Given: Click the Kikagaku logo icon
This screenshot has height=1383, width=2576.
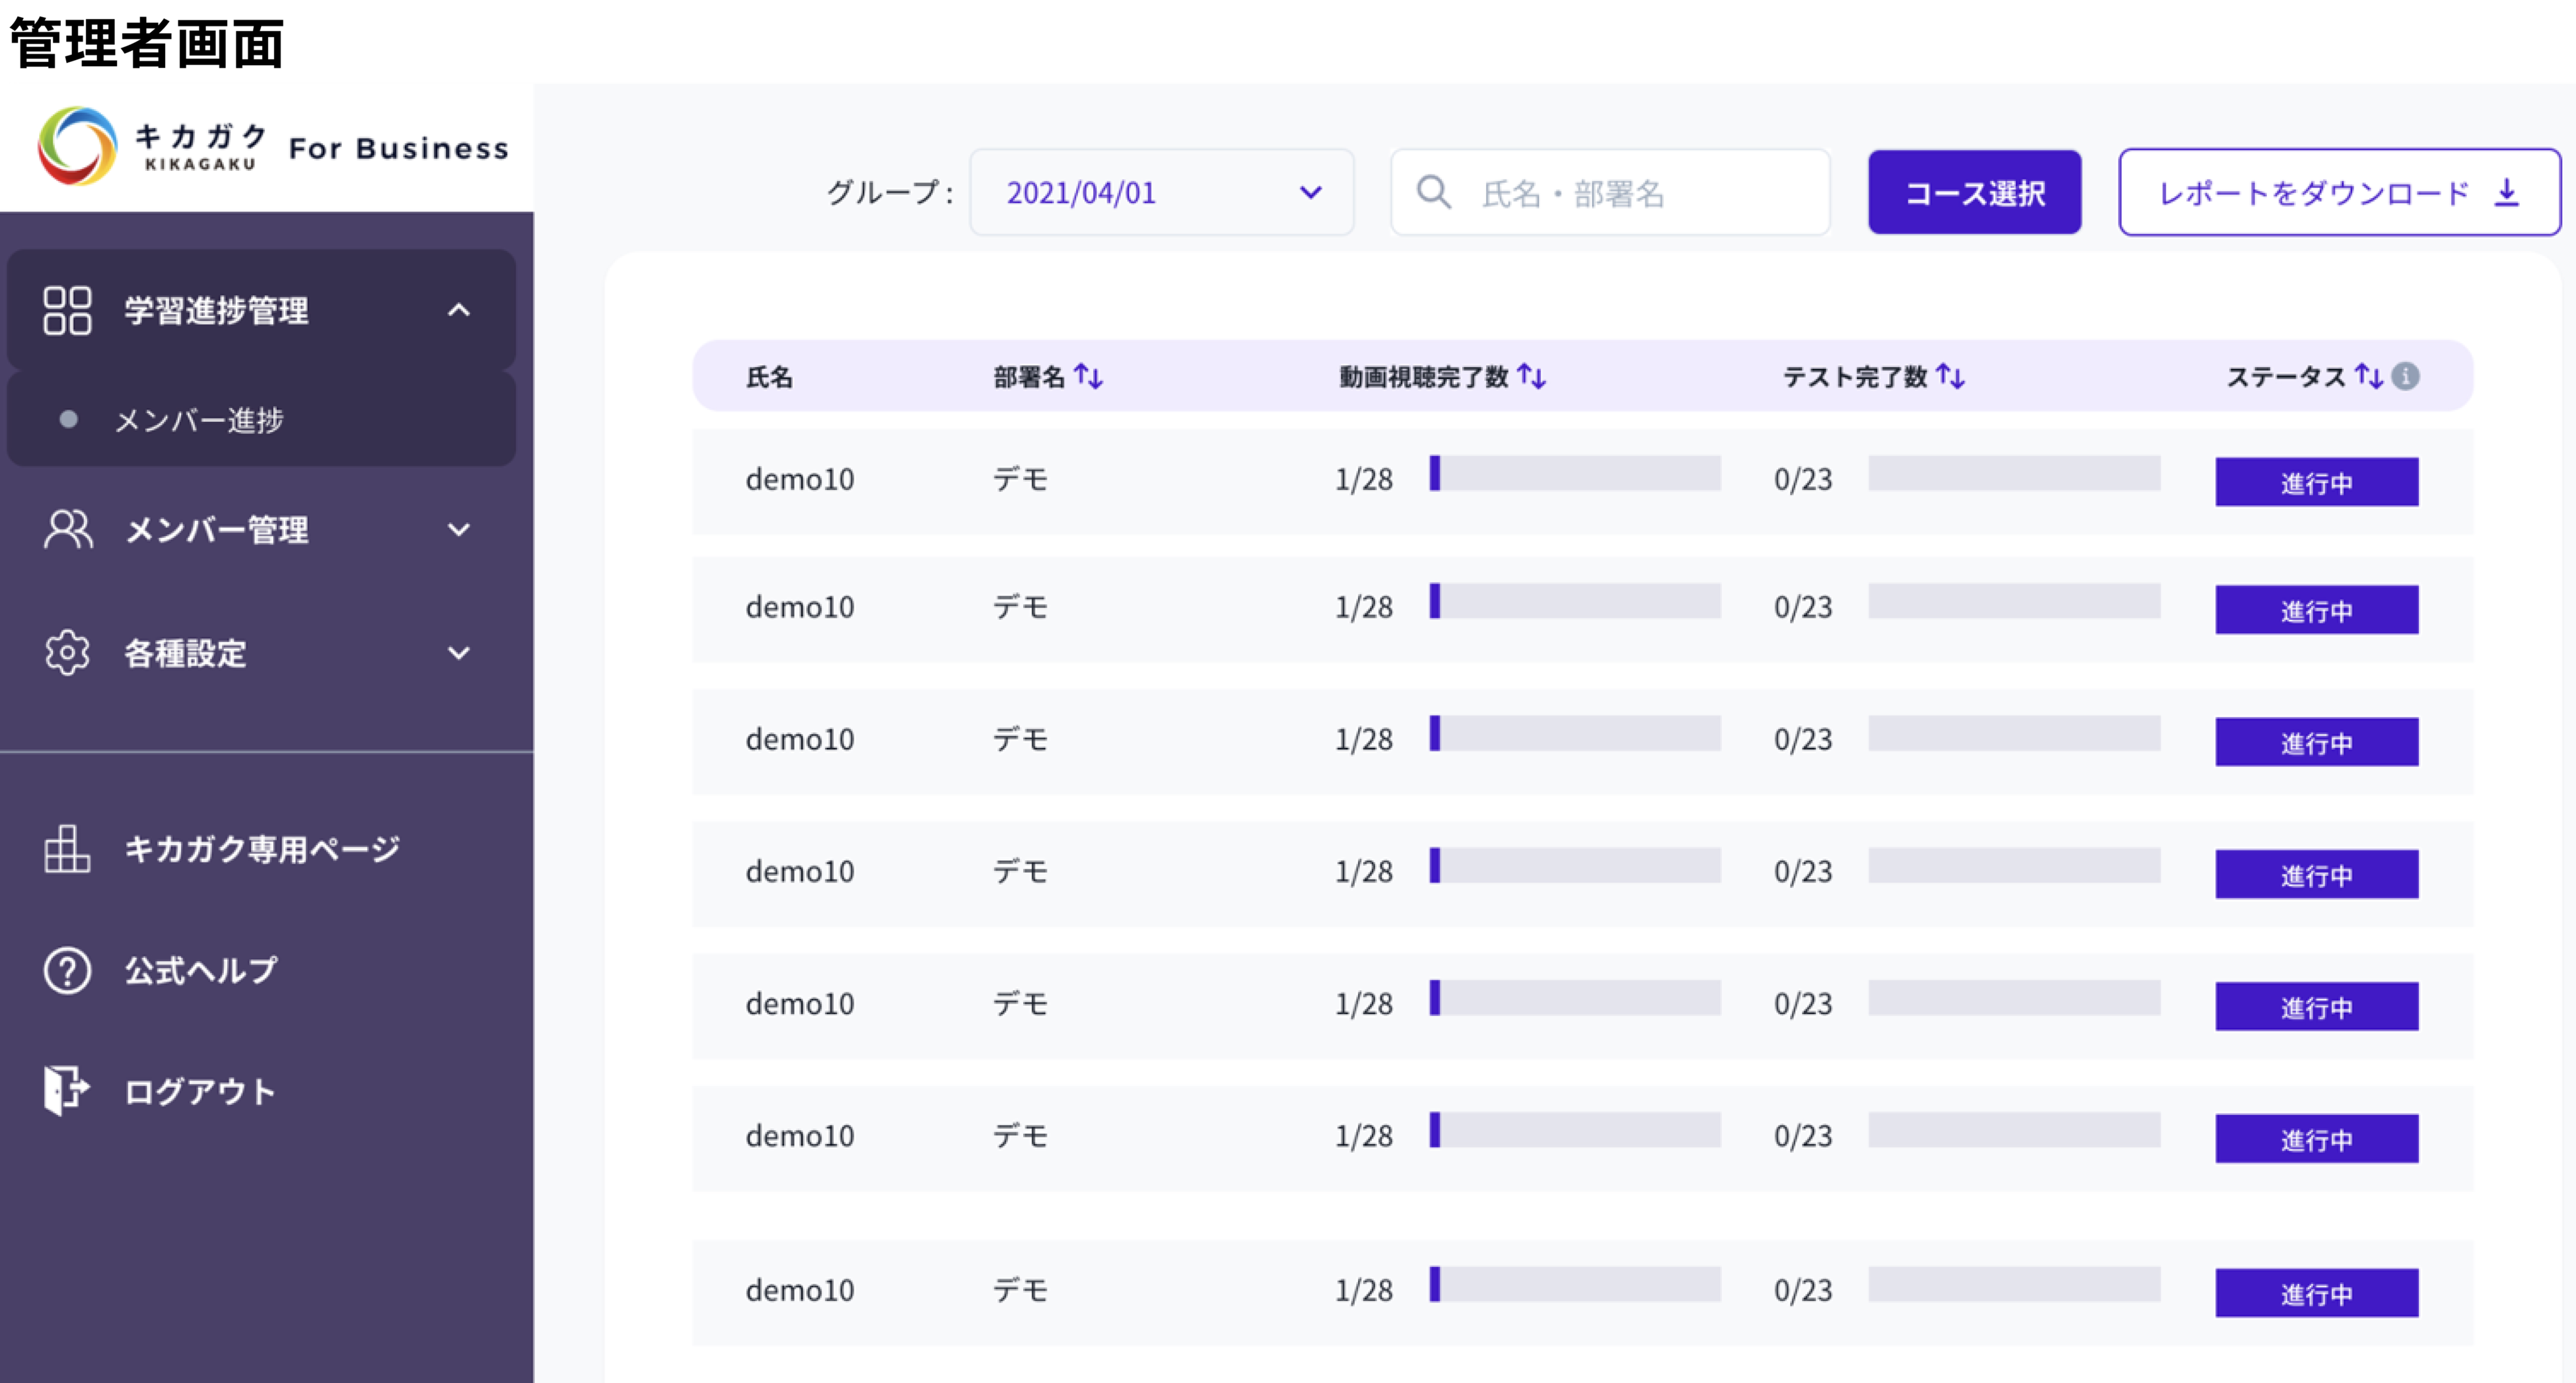Looking at the screenshot, I should click(77, 146).
